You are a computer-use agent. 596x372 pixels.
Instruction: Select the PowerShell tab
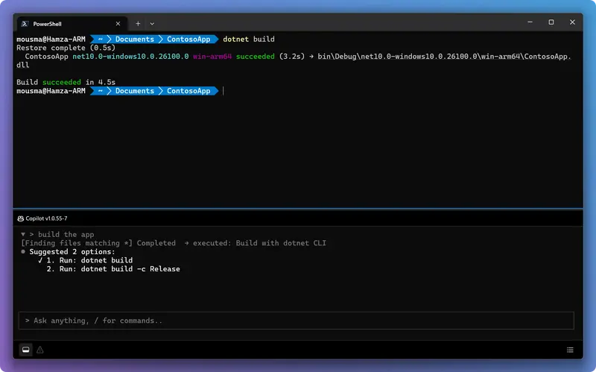(72, 24)
